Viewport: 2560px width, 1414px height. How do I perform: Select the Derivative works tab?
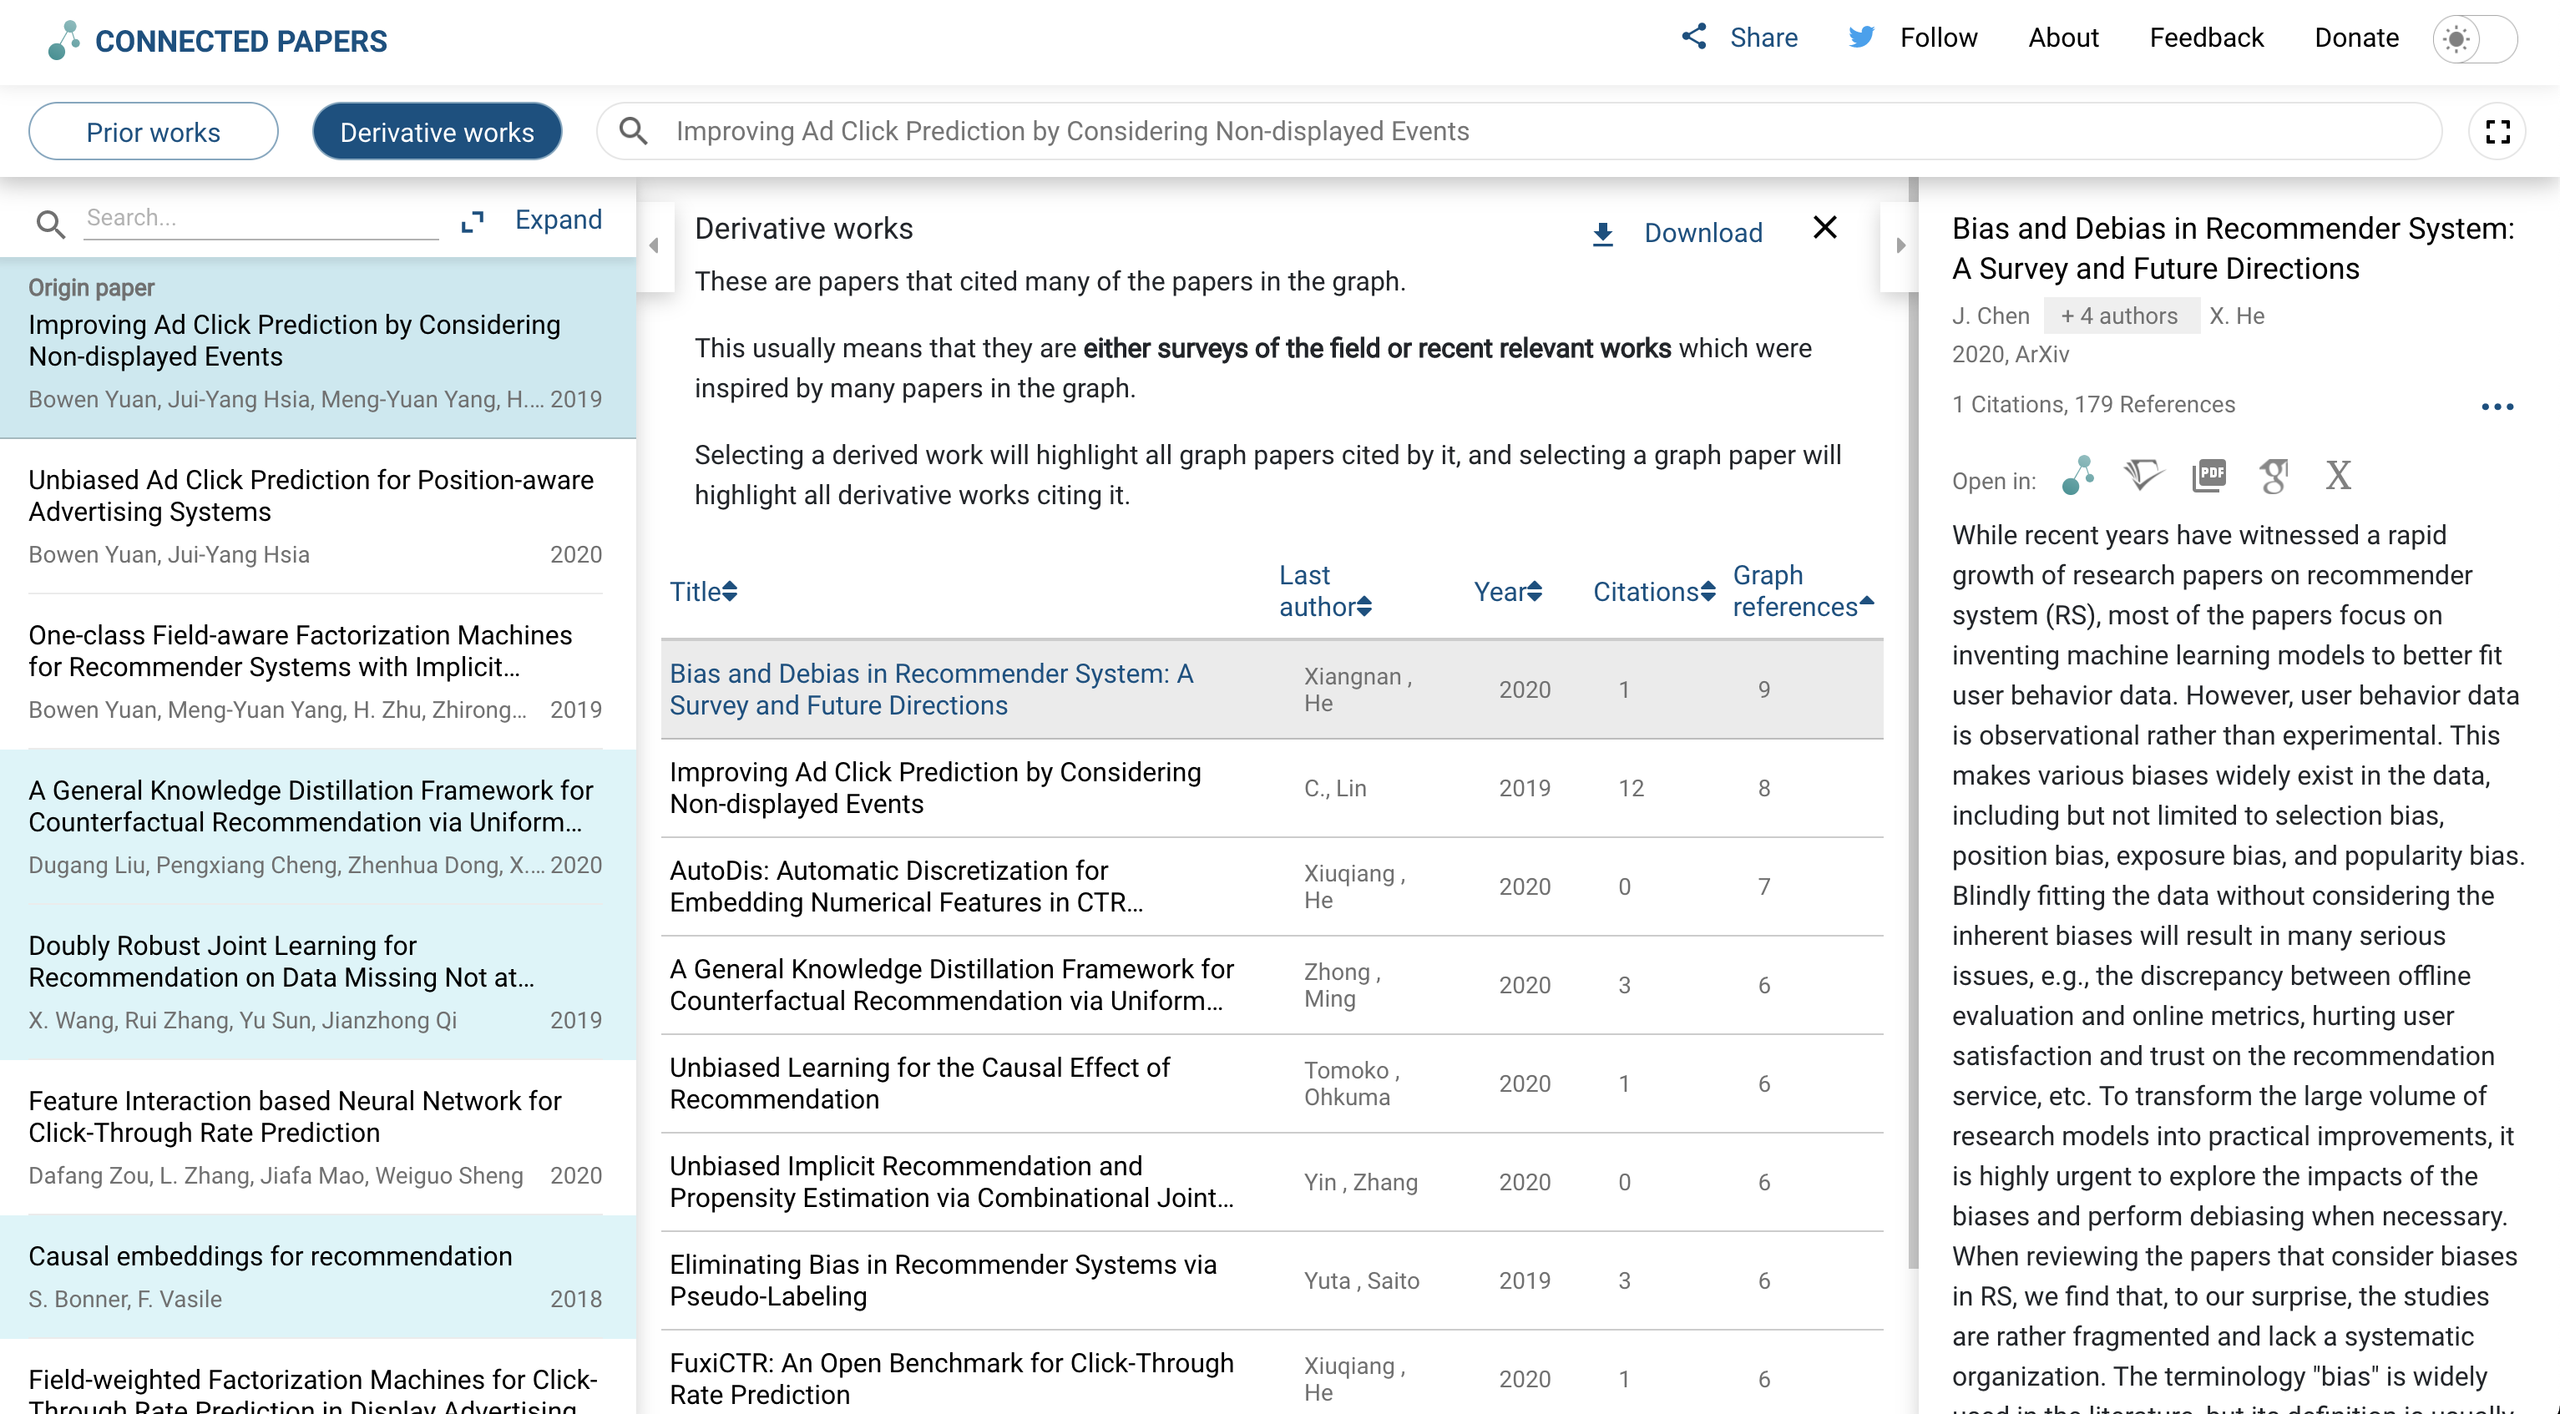[x=438, y=131]
